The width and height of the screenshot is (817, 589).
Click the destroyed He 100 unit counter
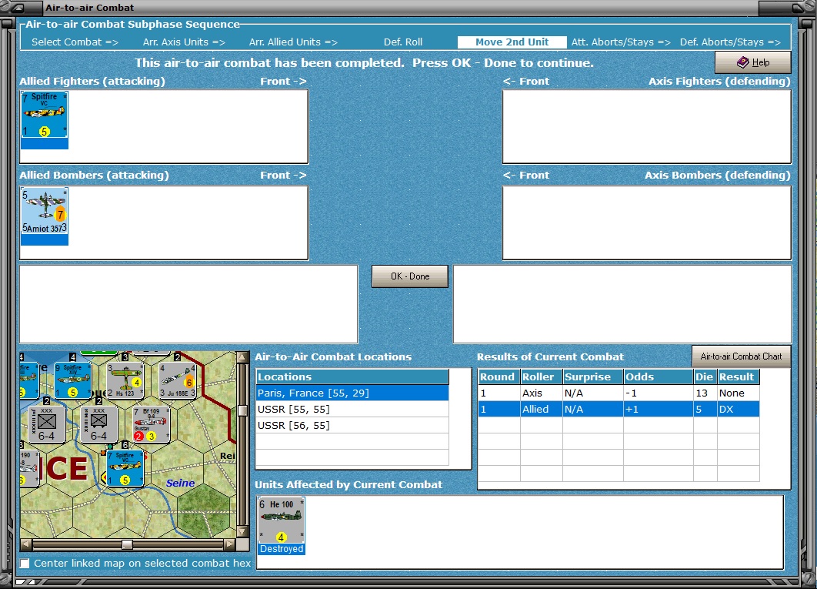click(282, 520)
